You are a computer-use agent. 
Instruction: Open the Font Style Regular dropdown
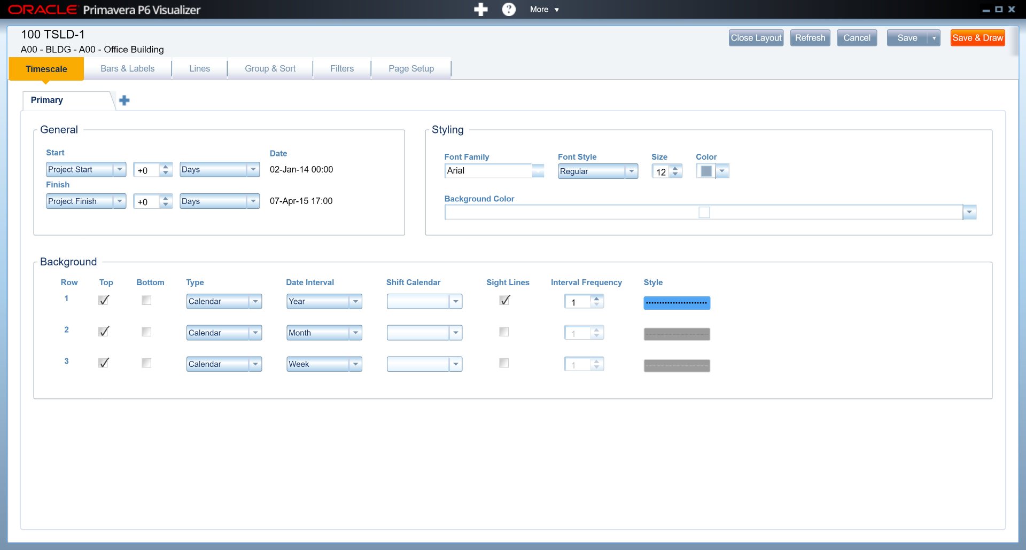631,171
